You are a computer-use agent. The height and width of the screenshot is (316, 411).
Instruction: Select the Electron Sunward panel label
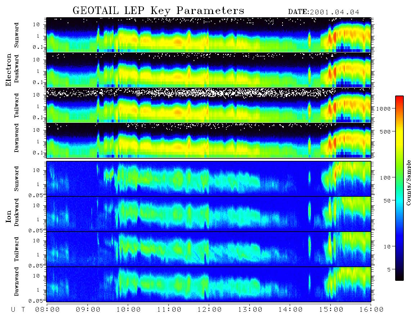[x=17, y=35]
